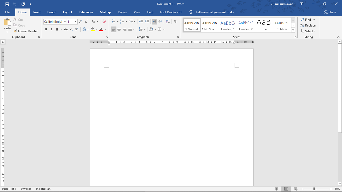Open the Numbering list dropdown arrow
Image resolution: width=342 pixels, height=192 pixels.
126,22
